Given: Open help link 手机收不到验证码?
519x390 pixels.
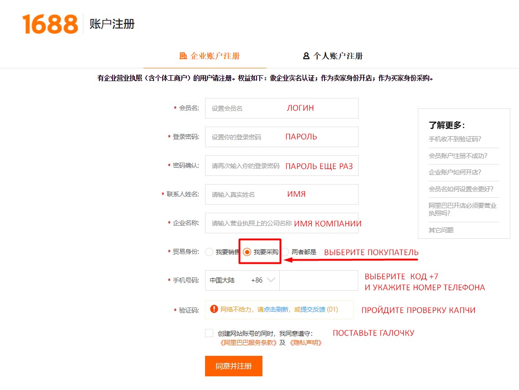Looking at the screenshot, I should [x=455, y=139].
